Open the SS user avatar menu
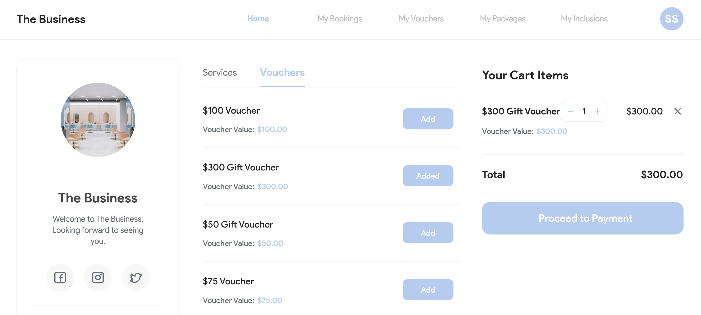This screenshot has height=315, width=701. point(671,19)
